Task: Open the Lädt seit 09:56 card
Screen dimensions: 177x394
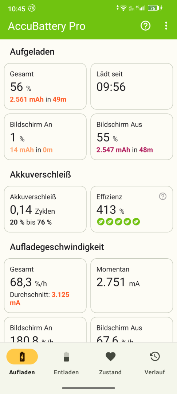Action: point(131,86)
